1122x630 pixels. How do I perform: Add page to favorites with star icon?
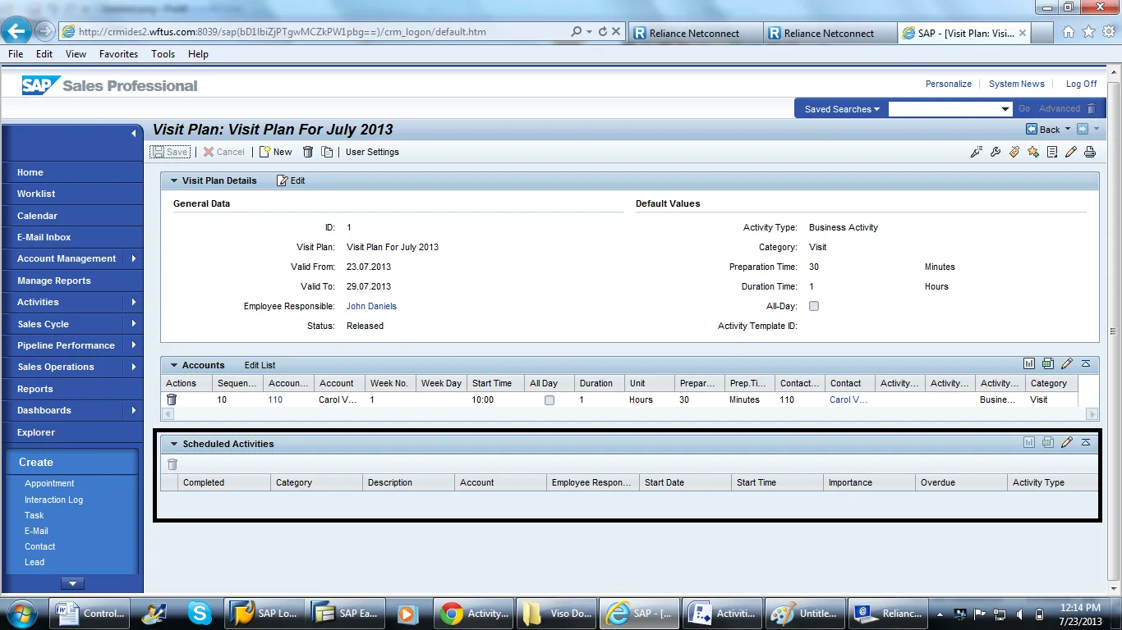point(1033,152)
